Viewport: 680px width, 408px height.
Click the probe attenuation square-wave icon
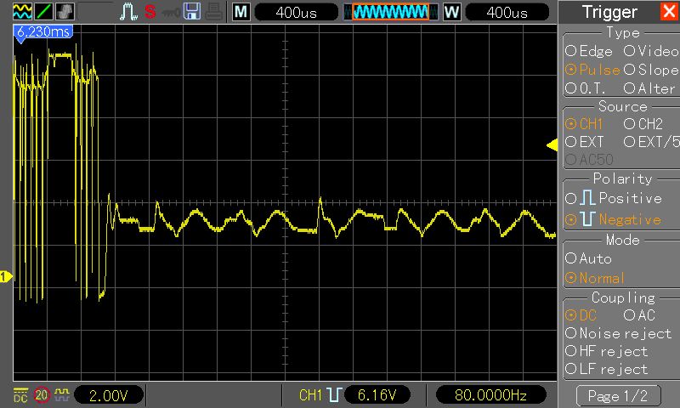(62, 394)
